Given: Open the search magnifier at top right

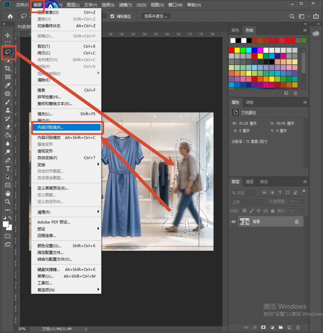Looking at the screenshot, I should [x=292, y=16].
